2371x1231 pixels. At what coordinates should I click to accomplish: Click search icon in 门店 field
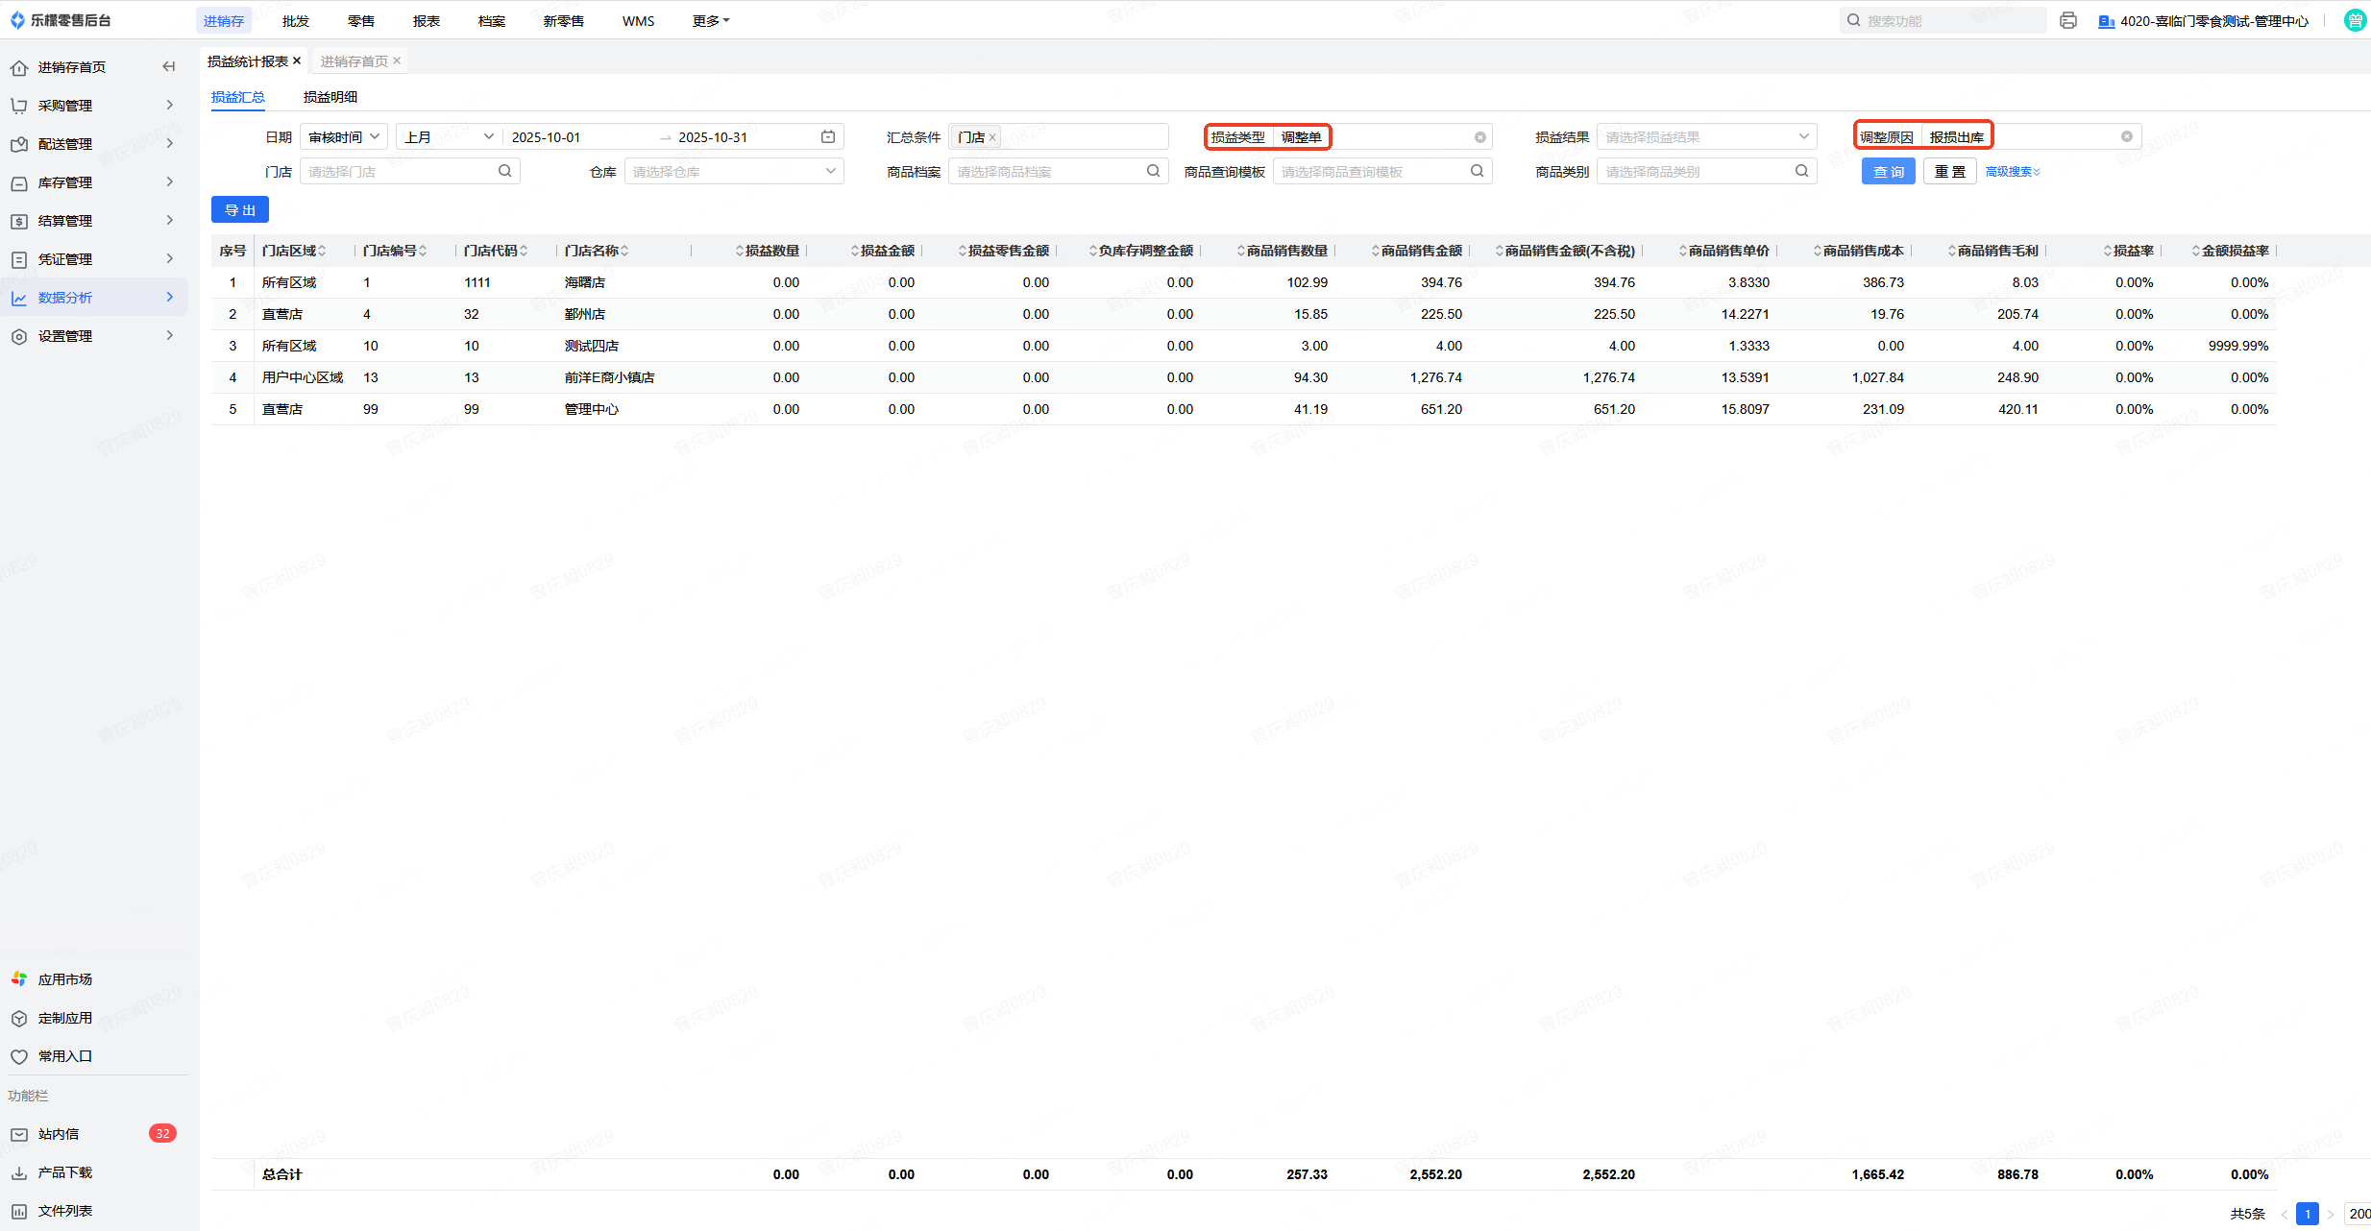point(504,171)
